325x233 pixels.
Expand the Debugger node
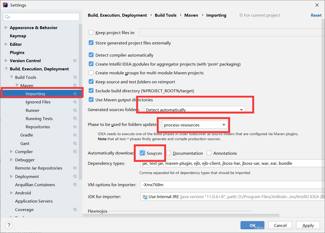11,160
